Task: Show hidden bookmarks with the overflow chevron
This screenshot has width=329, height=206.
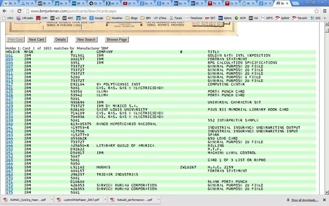Action: [x=325, y=18]
